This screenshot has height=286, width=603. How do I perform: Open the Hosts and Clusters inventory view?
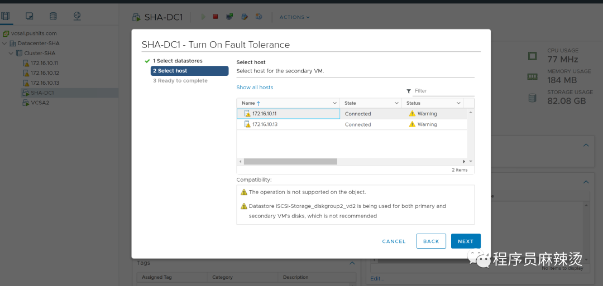tap(6, 16)
